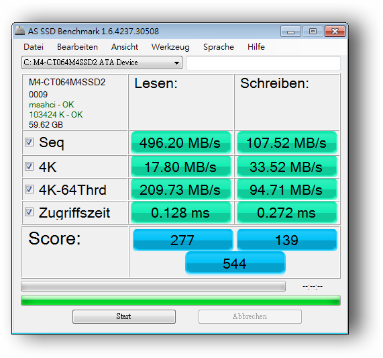The width and height of the screenshot is (383, 358).
Task: Disable the 4K-64Thrd test checkbox
Action: click(x=30, y=189)
